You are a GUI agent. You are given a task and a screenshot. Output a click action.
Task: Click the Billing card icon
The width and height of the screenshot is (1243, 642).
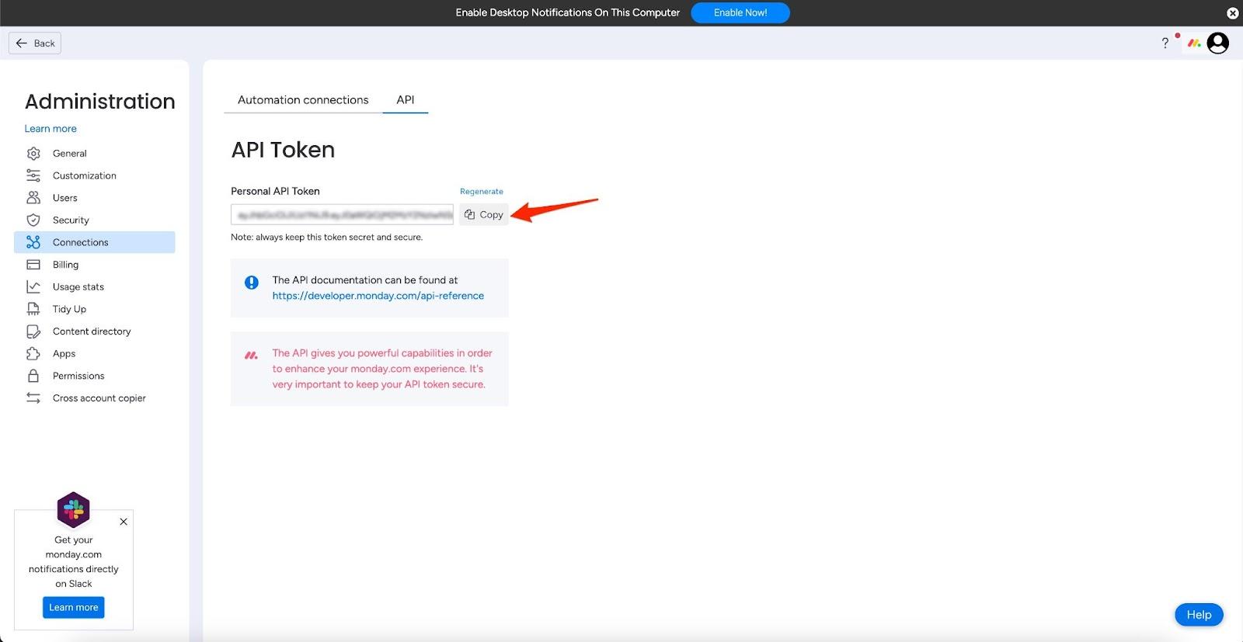click(x=33, y=265)
